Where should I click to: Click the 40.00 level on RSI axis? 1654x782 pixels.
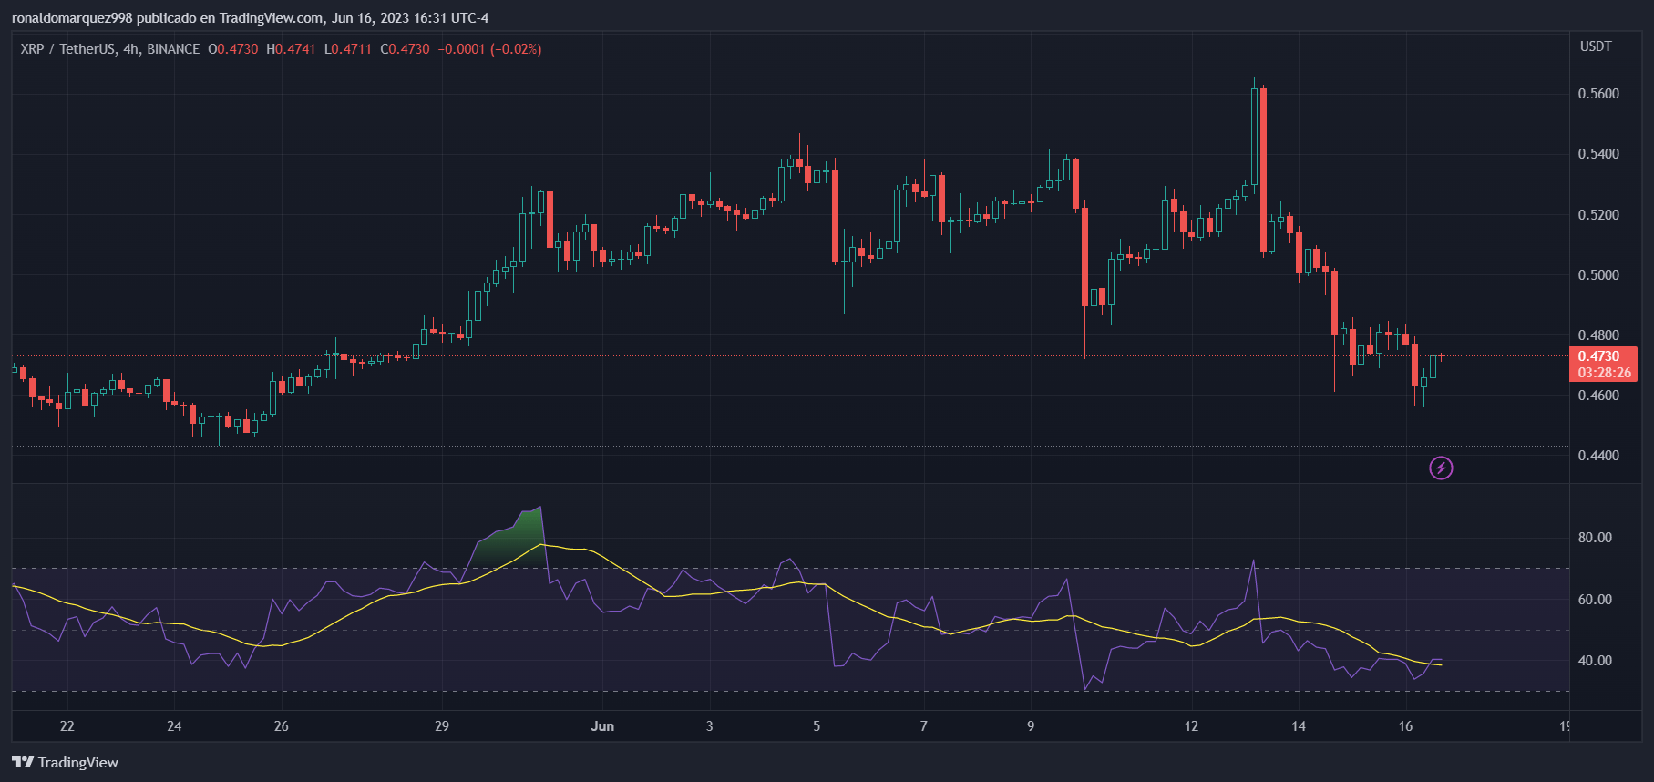[1595, 661]
